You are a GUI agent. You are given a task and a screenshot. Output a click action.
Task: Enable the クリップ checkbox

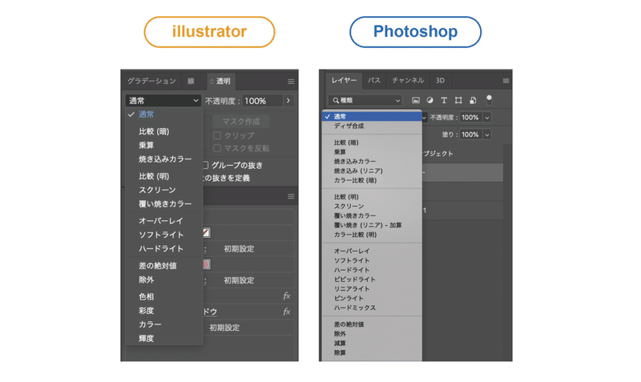point(217,135)
